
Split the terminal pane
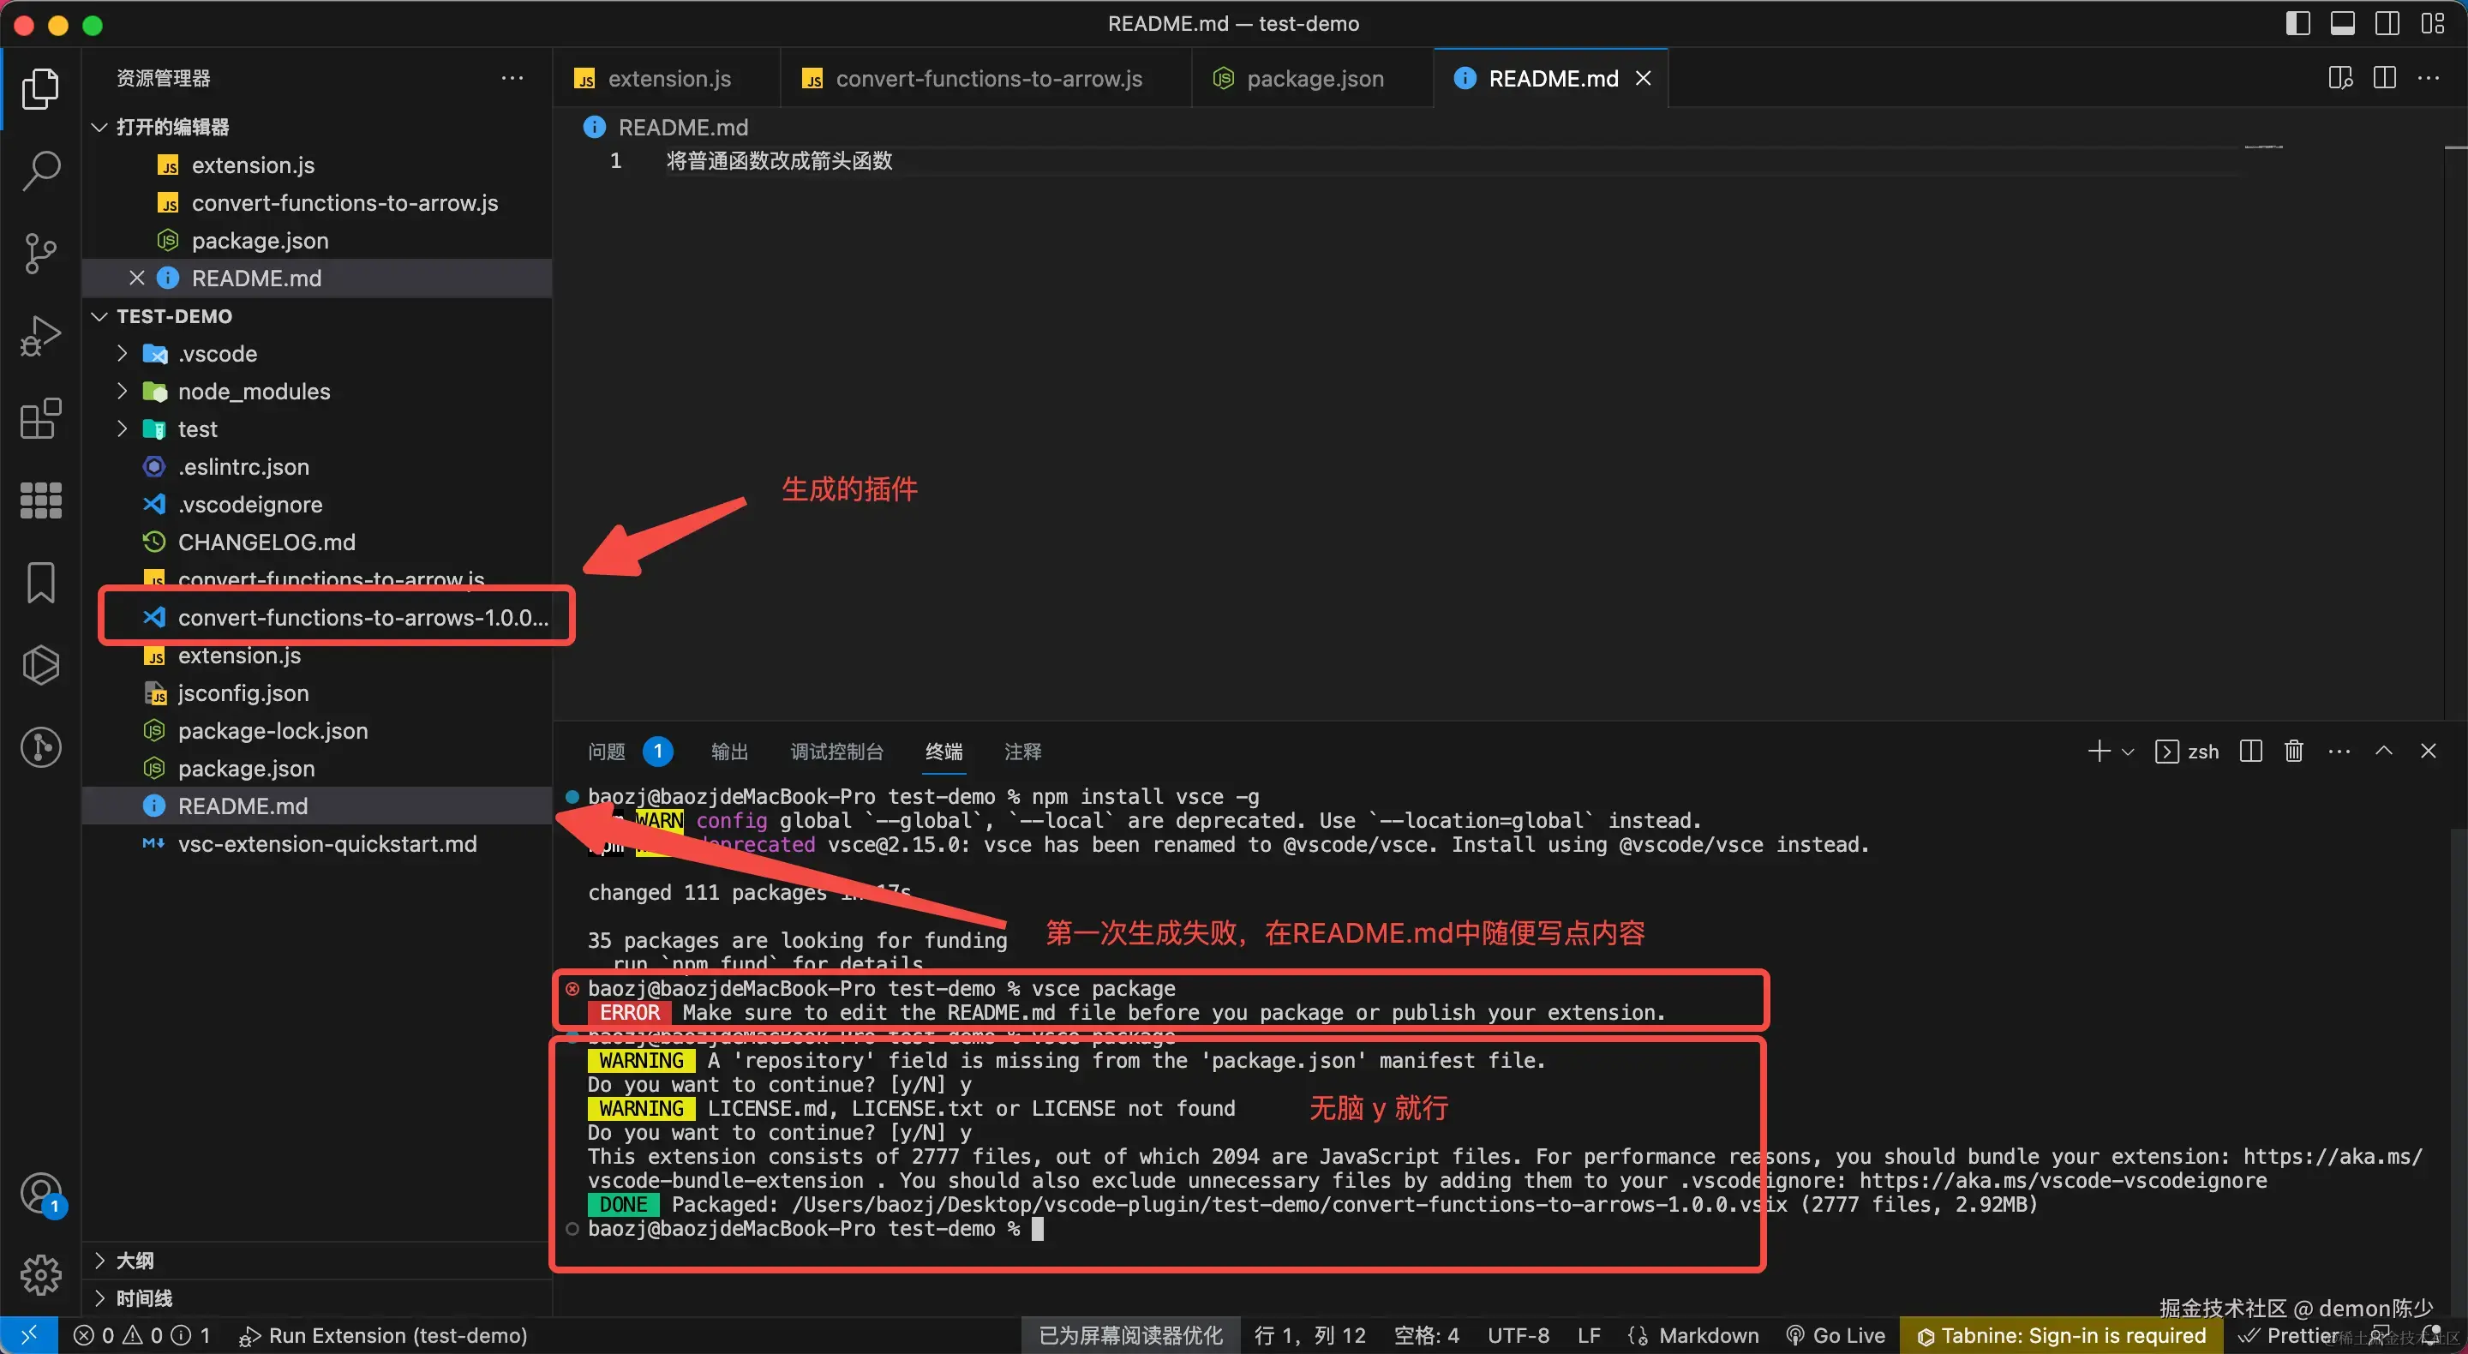pyautogui.click(x=2250, y=752)
